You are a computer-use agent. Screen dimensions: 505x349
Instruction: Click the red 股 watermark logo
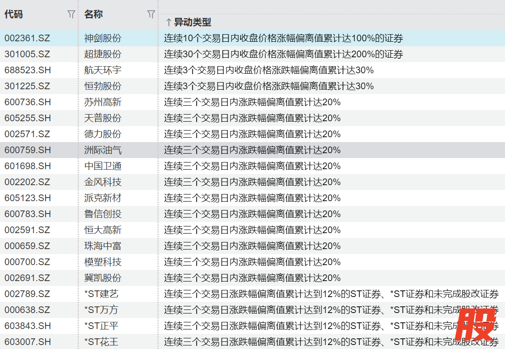click(x=477, y=324)
